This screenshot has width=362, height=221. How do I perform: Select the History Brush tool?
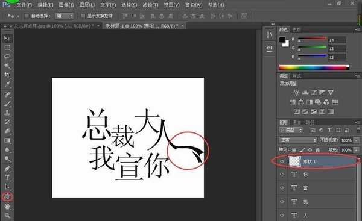[x=7, y=122]
